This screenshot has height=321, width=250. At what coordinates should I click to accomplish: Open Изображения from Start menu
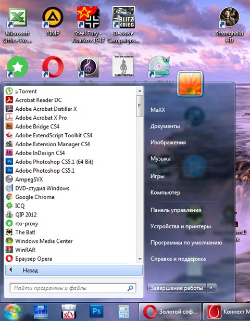click(x=168, y=142)
